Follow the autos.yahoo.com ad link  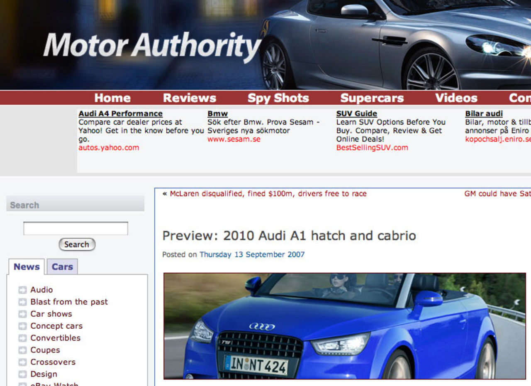(109, 147)
